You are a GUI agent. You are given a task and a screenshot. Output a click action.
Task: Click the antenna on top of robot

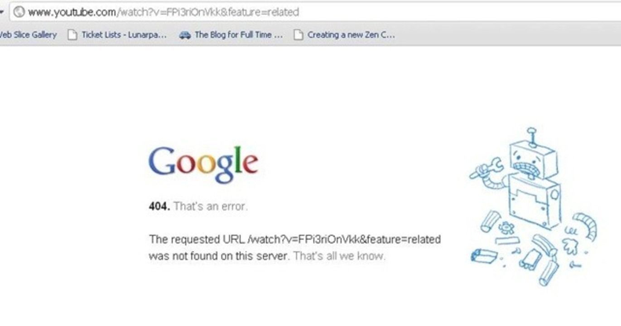point(532,137)
